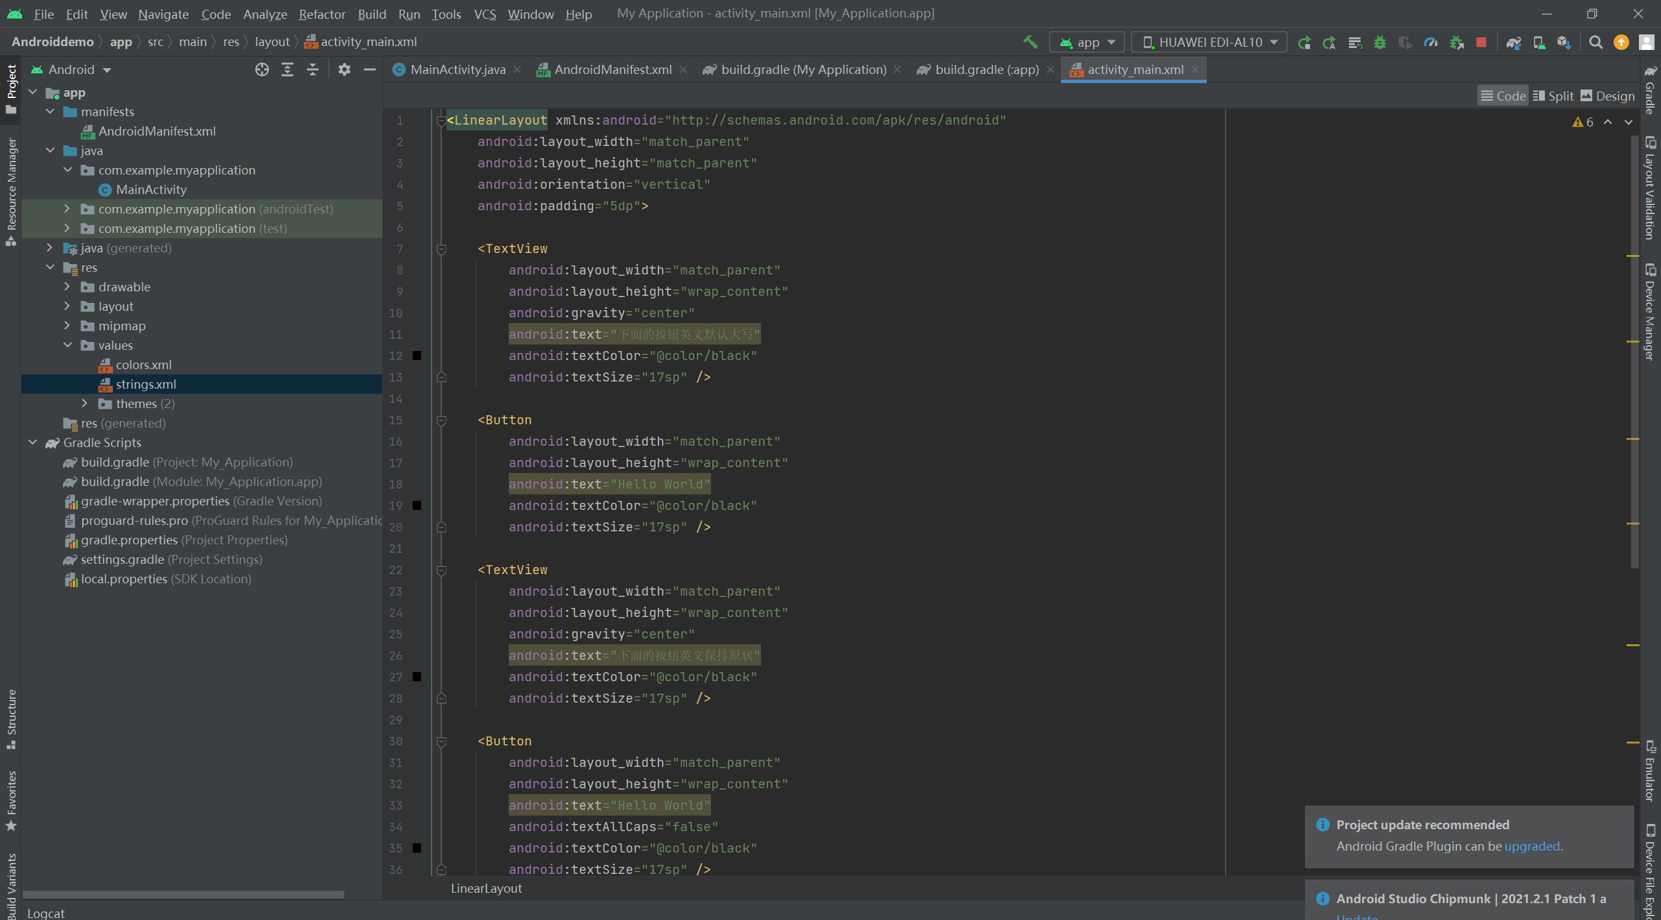Click Select Opened File target icon
The height and width of the screenshot is (920, 1661).
click(261, 69)
